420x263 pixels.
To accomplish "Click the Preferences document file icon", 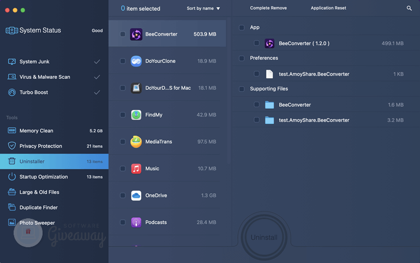I will [x=269, y=74].
